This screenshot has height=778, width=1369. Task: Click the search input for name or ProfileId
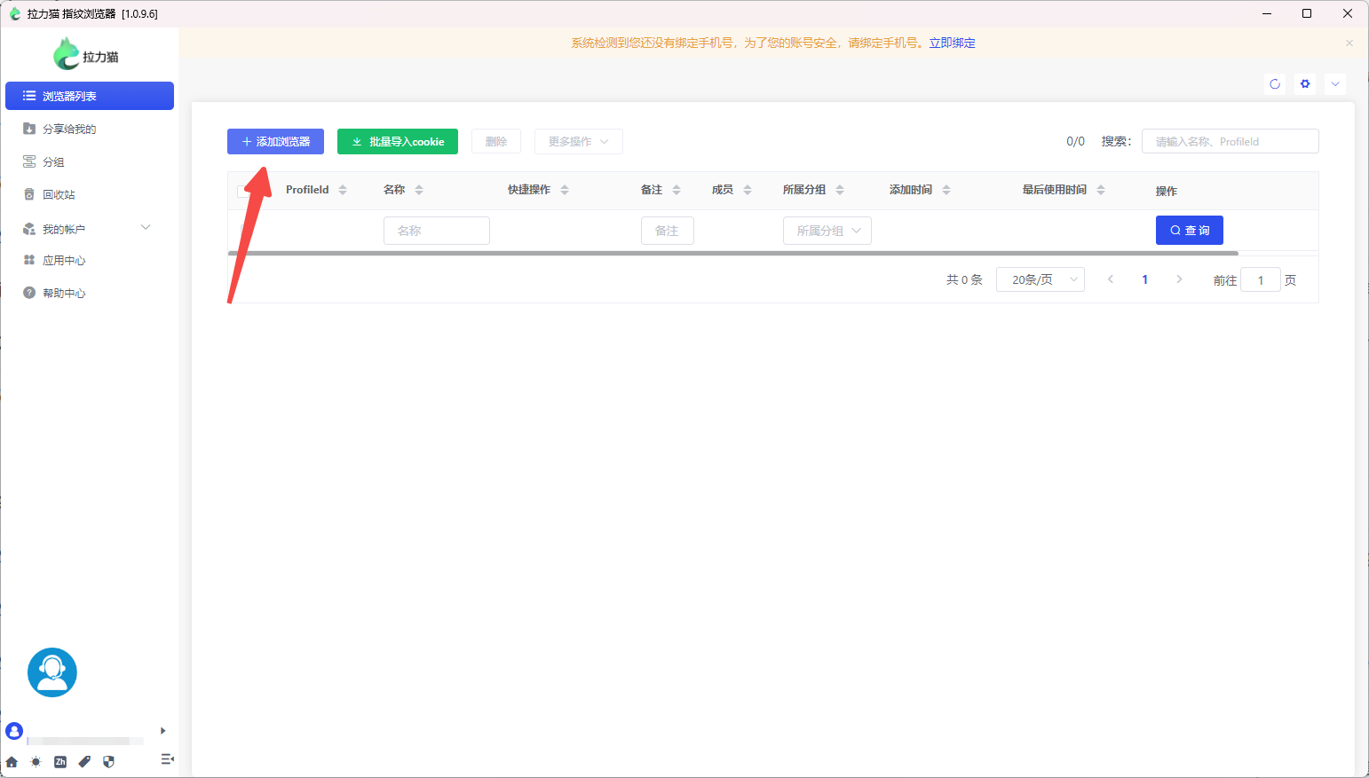1230,142
